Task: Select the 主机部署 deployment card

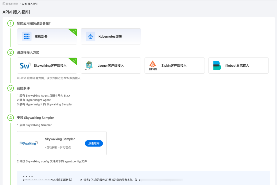Action: click(47, 36)
